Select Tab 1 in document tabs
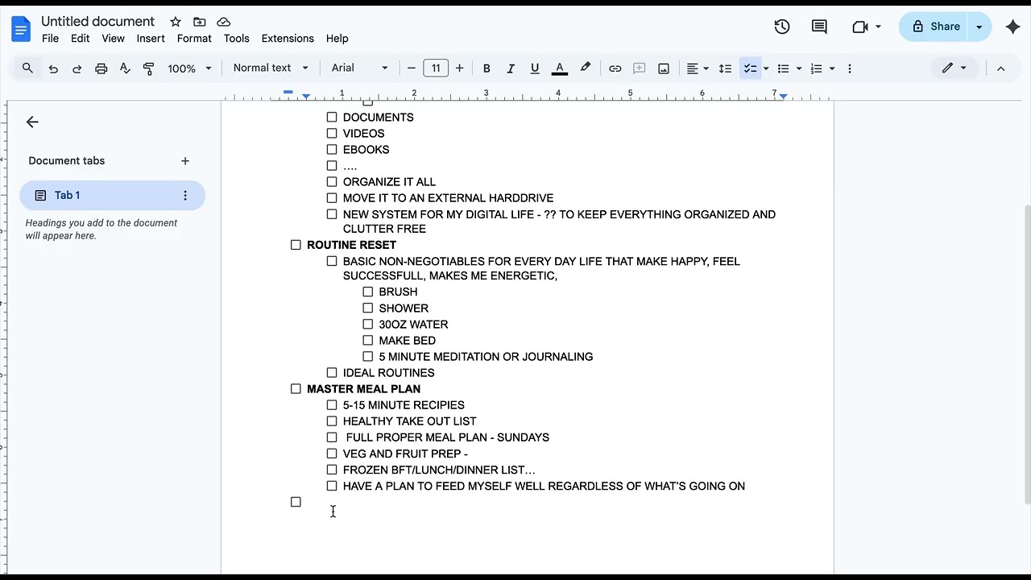 click(113, 196)
